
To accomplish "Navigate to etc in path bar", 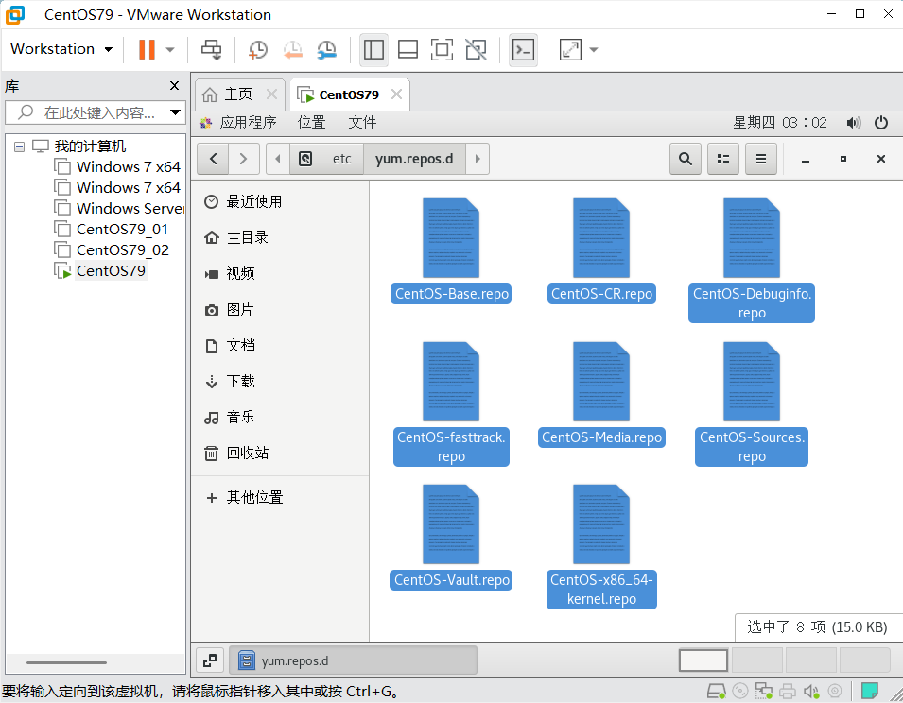I will (x=342, y=159).
